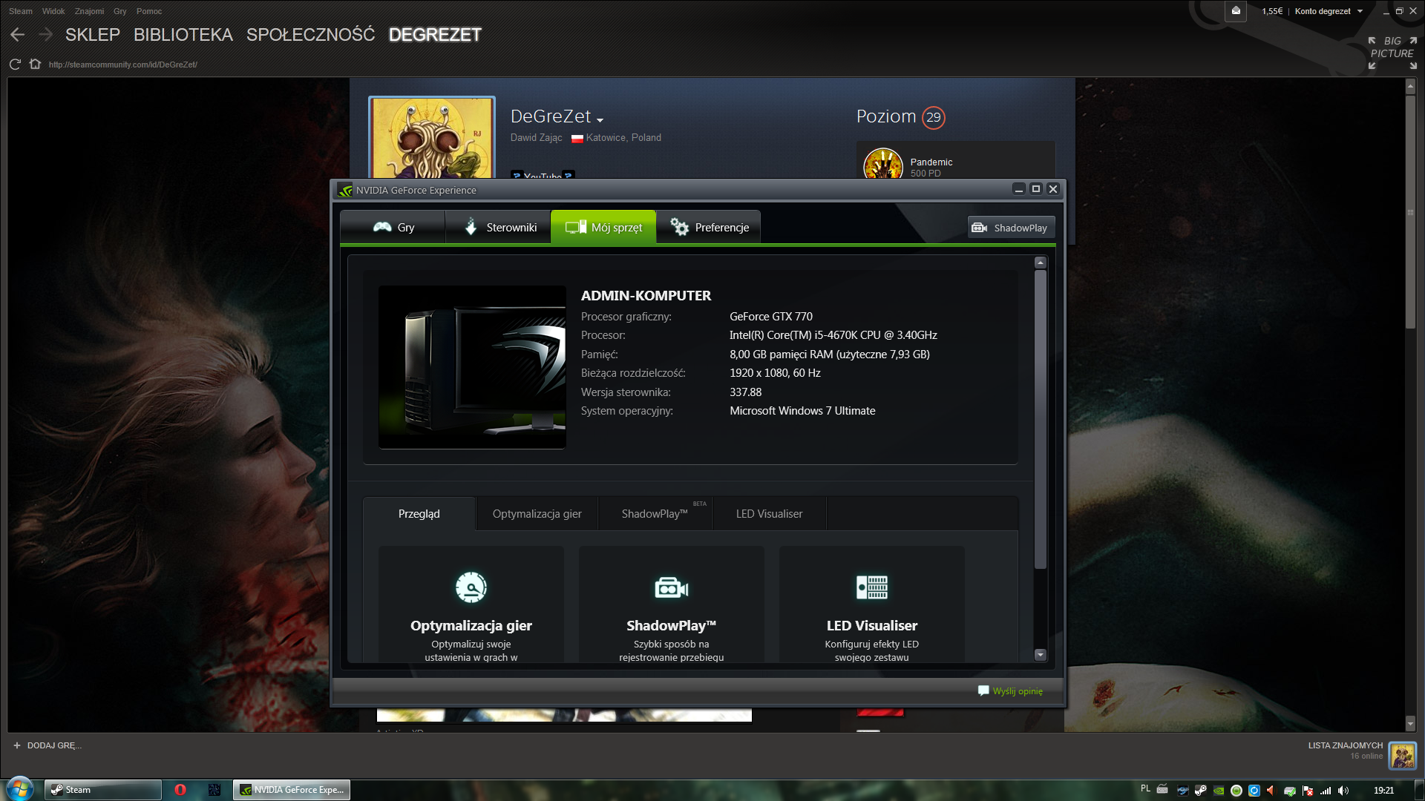Open the ShadowPlay beta sub-tab
This screenshot has height=801, width=1425.
[655, 514]
